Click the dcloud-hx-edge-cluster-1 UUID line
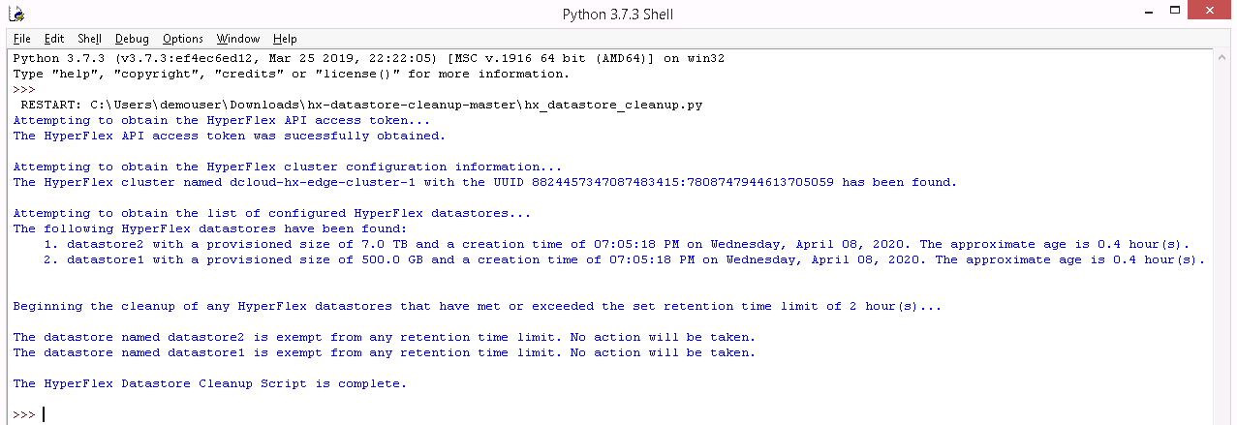 coord(485,182)
